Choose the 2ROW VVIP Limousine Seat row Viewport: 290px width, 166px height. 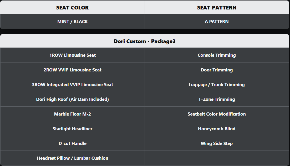tap(73, 70)
